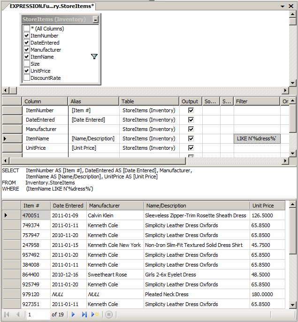This screenshot has height=322, width=298.
Task: Toggle Output checkbox for ItemName criteria row
Action: 191,138
